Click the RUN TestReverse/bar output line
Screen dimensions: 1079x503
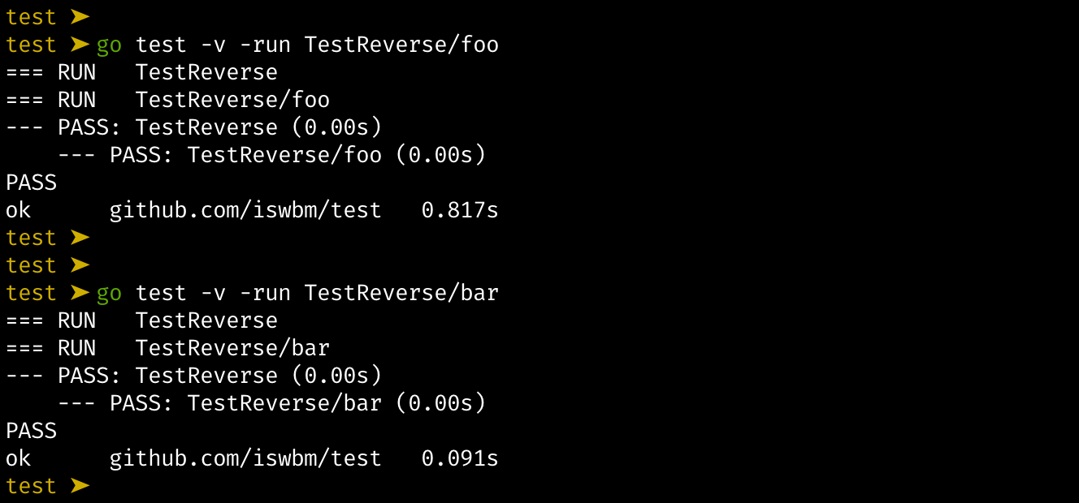point(167,348)
